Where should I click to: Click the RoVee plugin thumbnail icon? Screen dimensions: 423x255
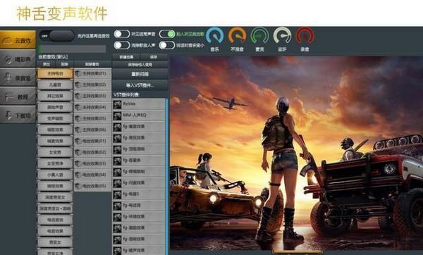(x=117, y=104)
